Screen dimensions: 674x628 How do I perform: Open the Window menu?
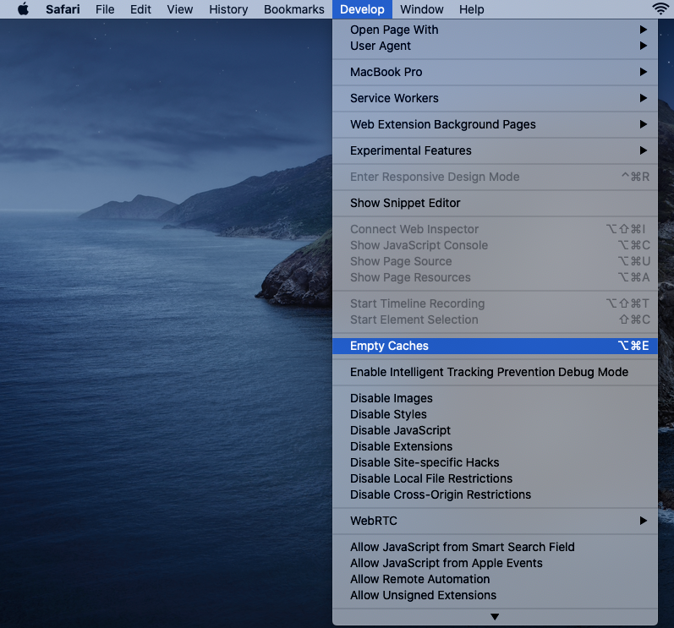pyautogui.click(x=422, y=9)
